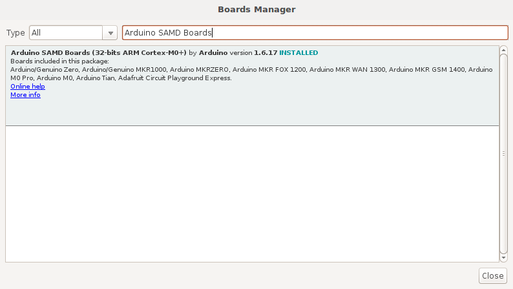Select the Arduino SAMD Boards package title
The width and height of the screenshot is (513, 289).
(98, 53)
